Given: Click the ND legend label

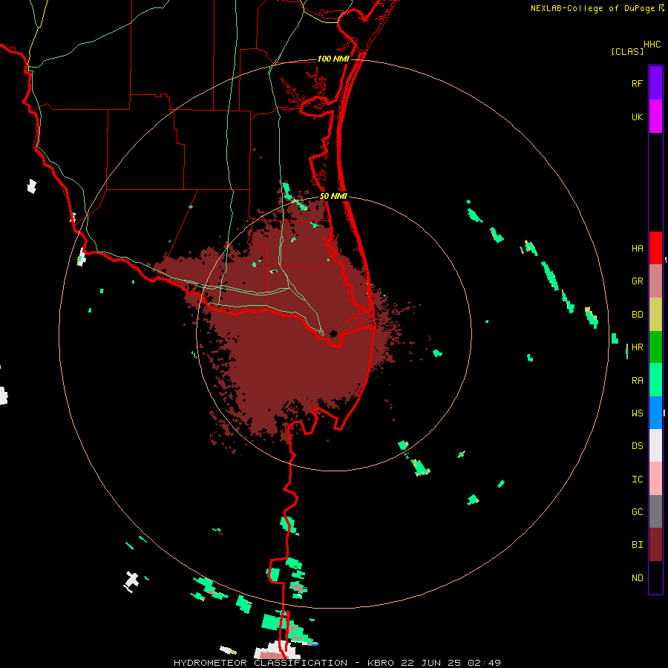Looking at the screenshot, I should click(x=637, y=578).
